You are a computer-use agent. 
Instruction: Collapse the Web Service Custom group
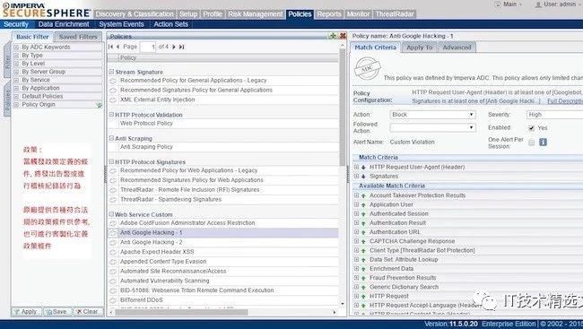click(x=111, y=214)
